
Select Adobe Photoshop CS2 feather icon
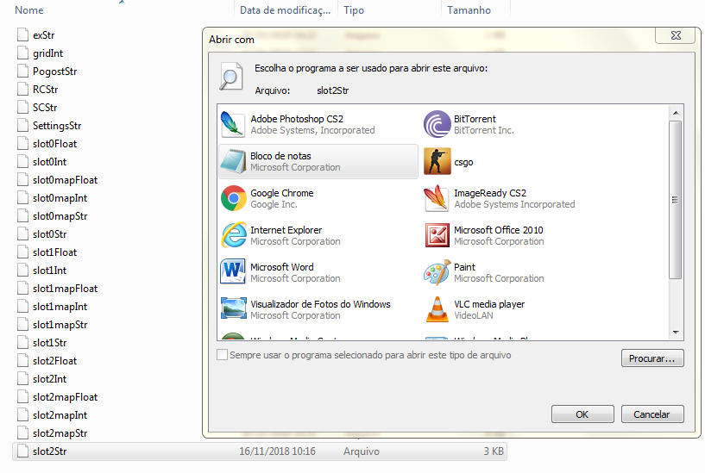coord(232,124)
